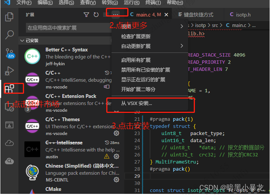This screenshot has width=270, height=195.
Task: Open the isotp breadcrumb segment
Action: coord(201,25)
